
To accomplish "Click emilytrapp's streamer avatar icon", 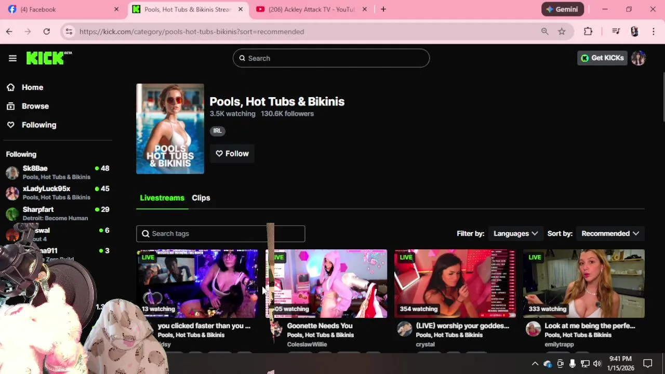I will 533,329.
